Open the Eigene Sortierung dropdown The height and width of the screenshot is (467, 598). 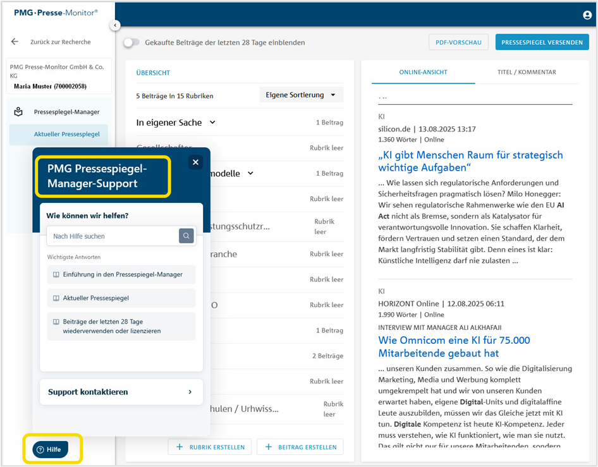pyautogui.click(x=302, y=95)
